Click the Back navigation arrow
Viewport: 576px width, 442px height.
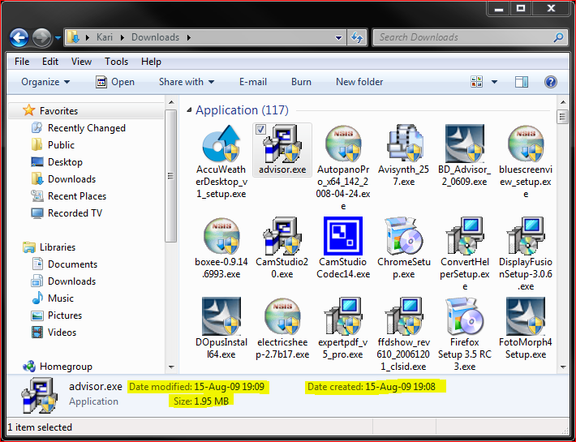pos(19,37)
